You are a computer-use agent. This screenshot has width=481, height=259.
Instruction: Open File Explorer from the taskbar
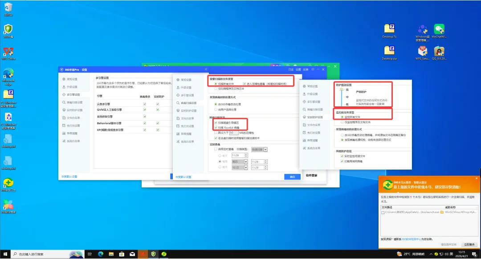[111, 254]
